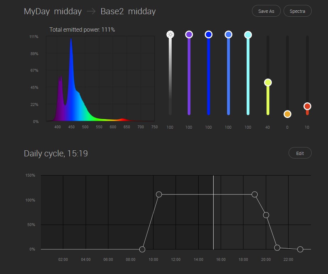Image resolution: width=328 pixels, height=274 pixels.
Task: Click the final 23:00 cycle point
Action: tap(300, 249)
